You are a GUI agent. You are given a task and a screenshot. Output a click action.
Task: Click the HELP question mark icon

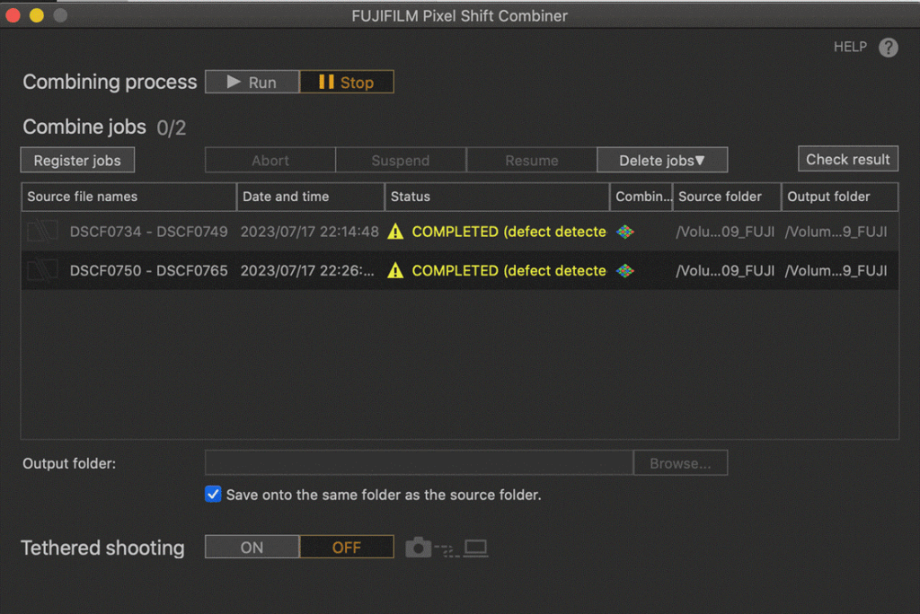888,48
